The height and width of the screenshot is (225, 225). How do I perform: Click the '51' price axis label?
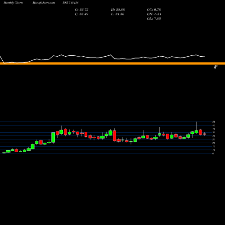pos(214,122)
